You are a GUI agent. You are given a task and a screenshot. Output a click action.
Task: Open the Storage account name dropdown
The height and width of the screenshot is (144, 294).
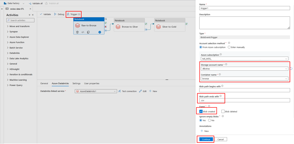pos(244,69)
